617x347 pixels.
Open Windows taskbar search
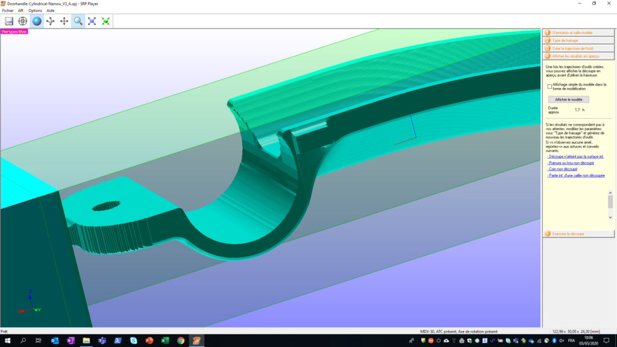(x=23, y=341)
